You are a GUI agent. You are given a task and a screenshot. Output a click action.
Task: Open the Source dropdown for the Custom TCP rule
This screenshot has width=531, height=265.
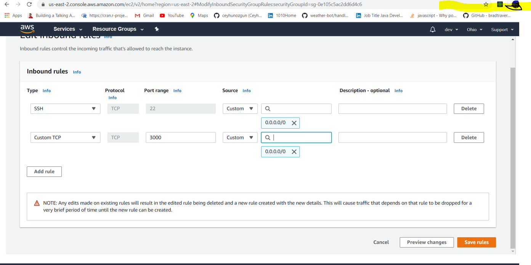[x=240, y=137]
